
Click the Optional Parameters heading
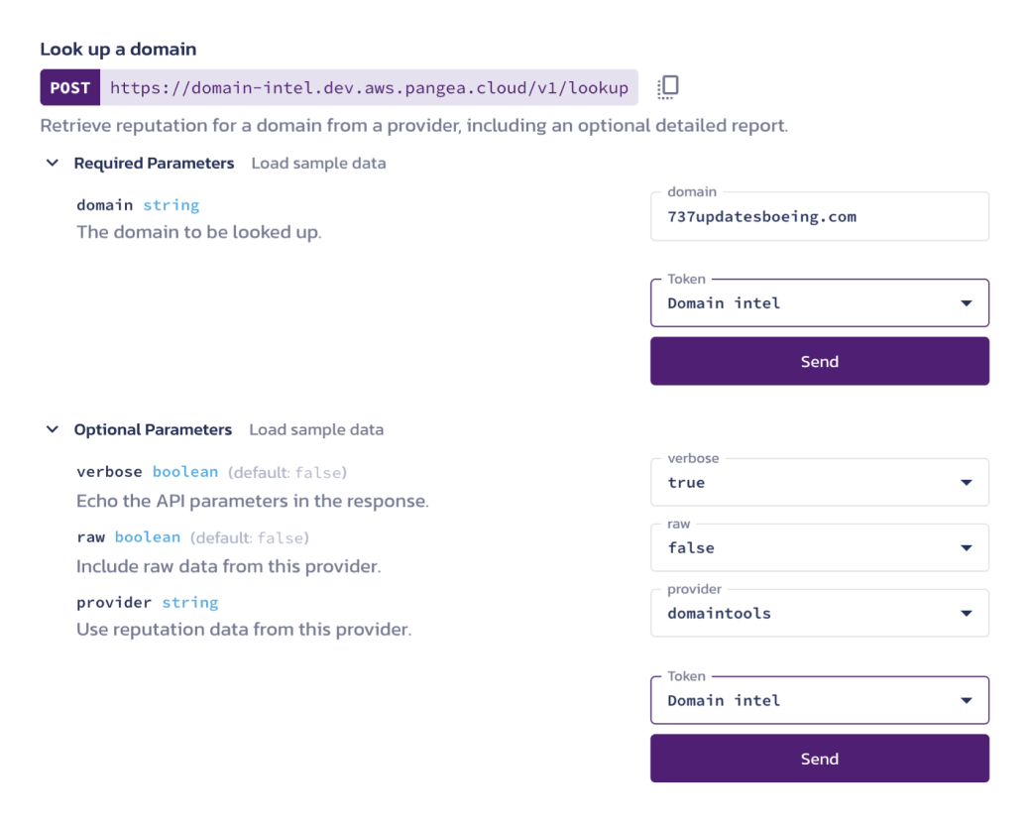pos(153,429)
